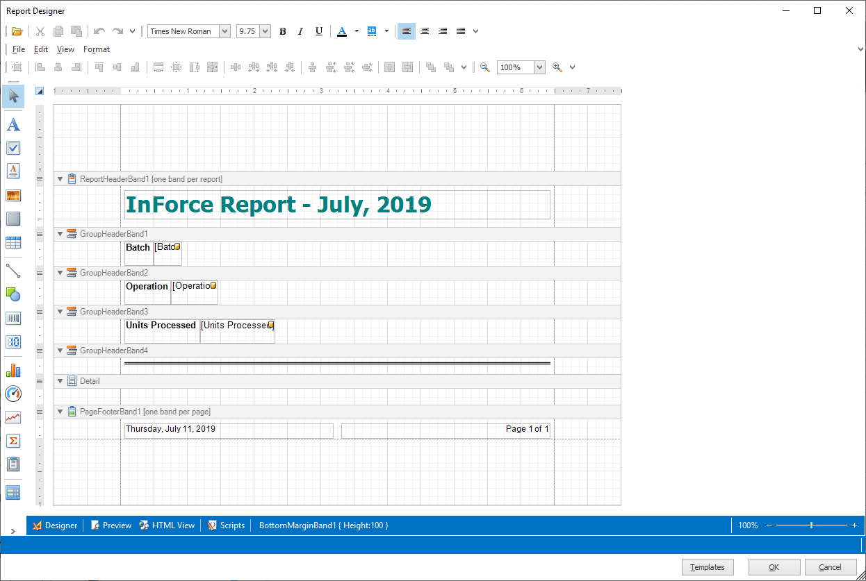Open the font name dropdown
The width and height of the screenshot is (866, 581).
(226, 31)
